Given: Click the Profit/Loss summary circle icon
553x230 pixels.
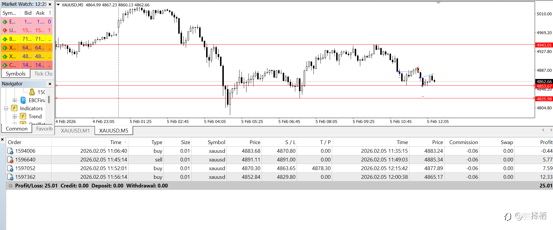Looking at the screenshot, I should [10, 186].
